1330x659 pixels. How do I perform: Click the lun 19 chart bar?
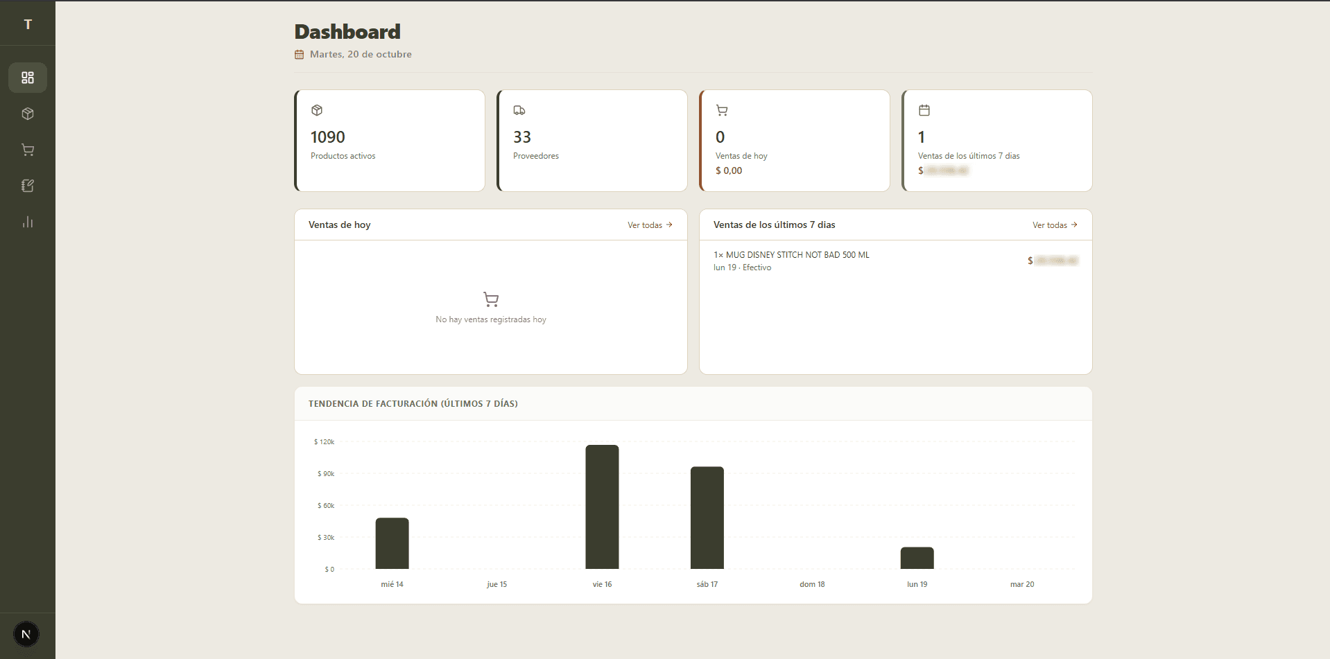pos(917,559)
